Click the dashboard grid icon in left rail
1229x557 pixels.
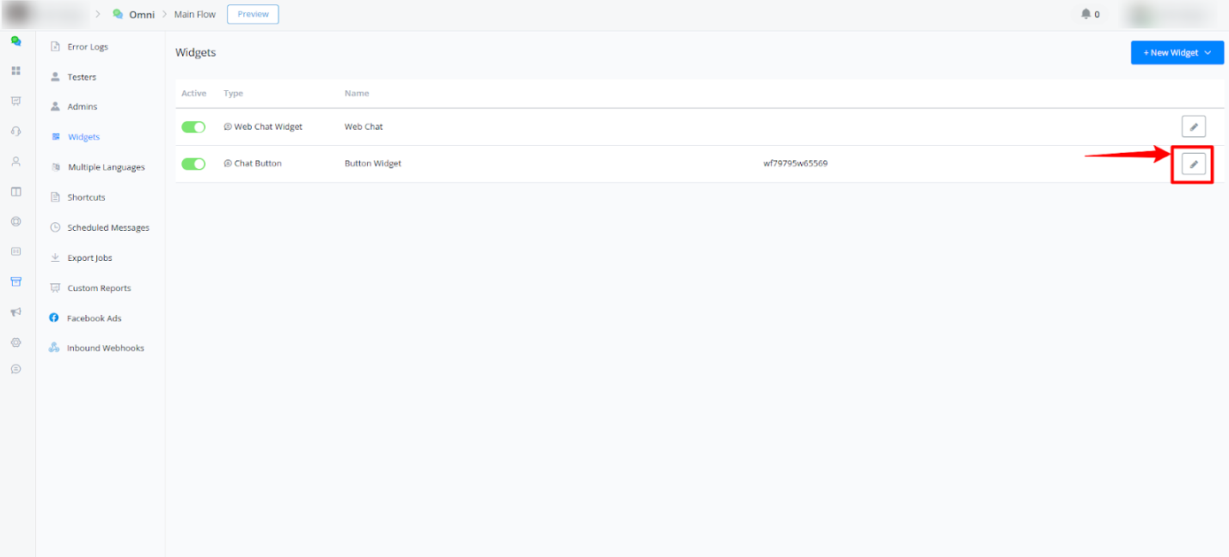point(15,70)
